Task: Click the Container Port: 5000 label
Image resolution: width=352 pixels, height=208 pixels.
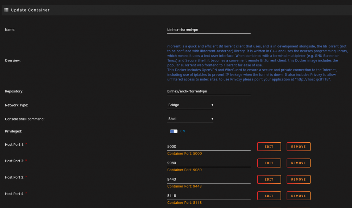Action: [x=184, y=154]
